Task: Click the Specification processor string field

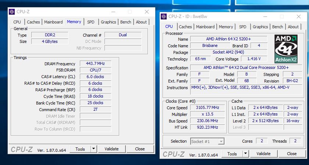Action: (x=246, y=67)
